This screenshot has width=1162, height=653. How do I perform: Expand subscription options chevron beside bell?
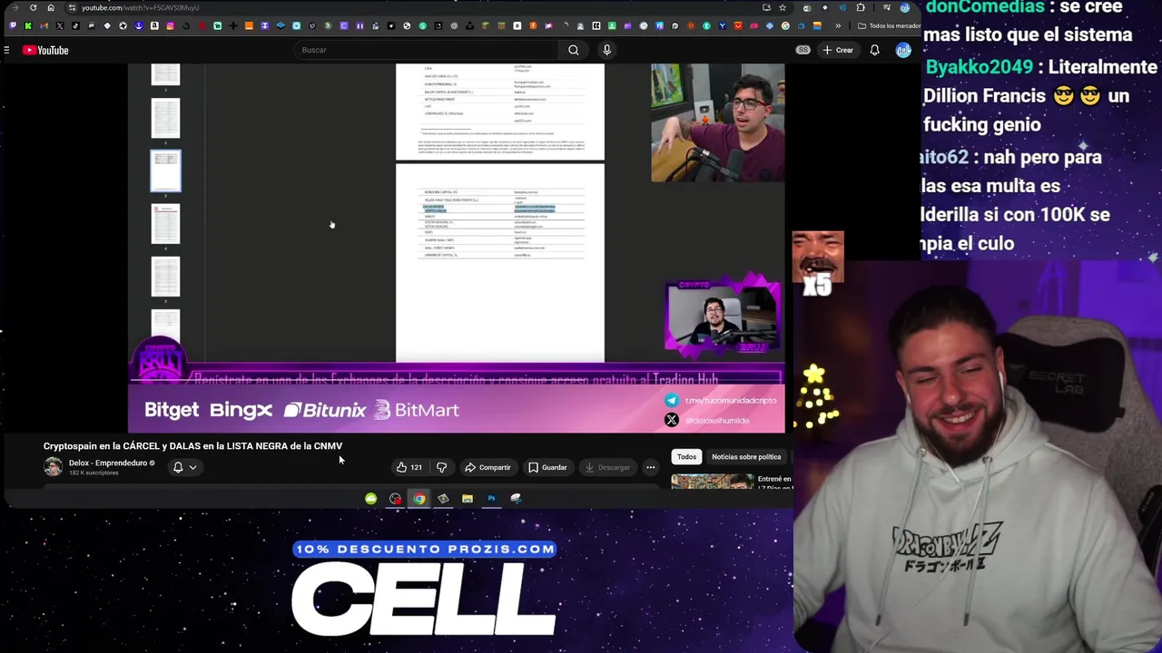click(x=192, y=467)
